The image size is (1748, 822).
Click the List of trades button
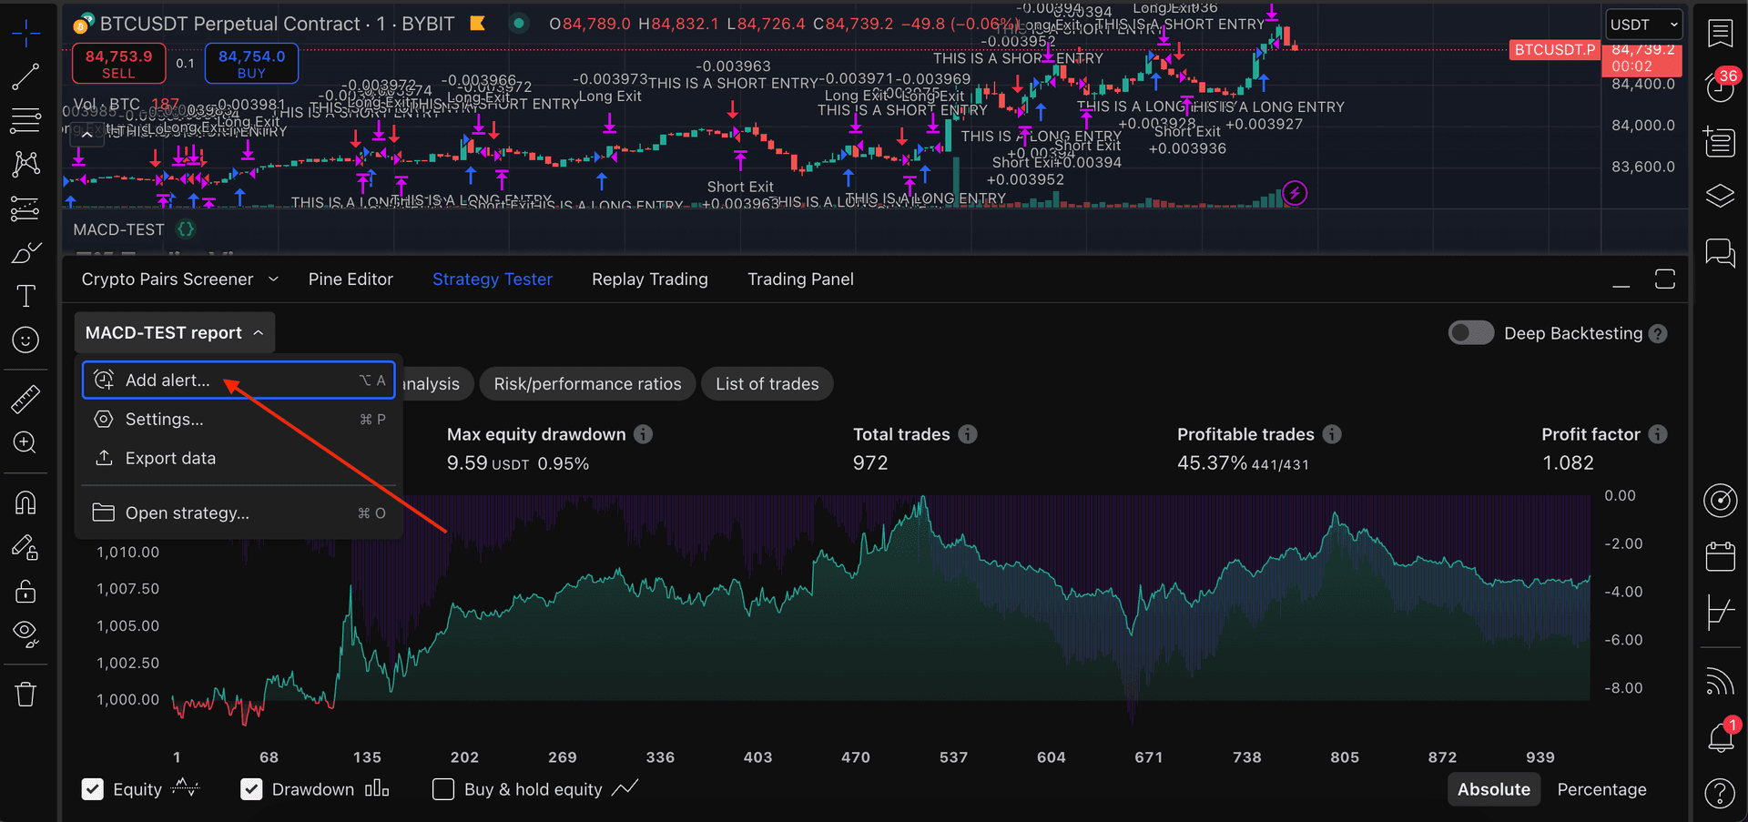click(767, 384)
